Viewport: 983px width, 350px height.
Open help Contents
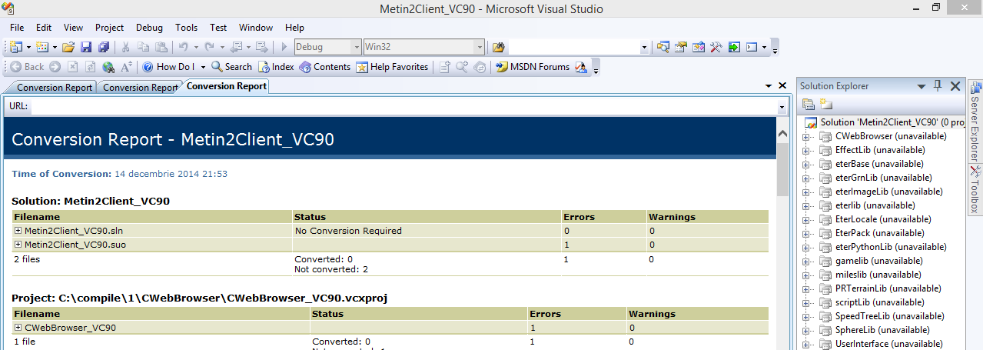coord(325,67)
